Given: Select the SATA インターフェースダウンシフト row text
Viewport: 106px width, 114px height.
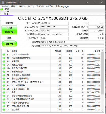Looking at the screenshot, I should [28, 82].
